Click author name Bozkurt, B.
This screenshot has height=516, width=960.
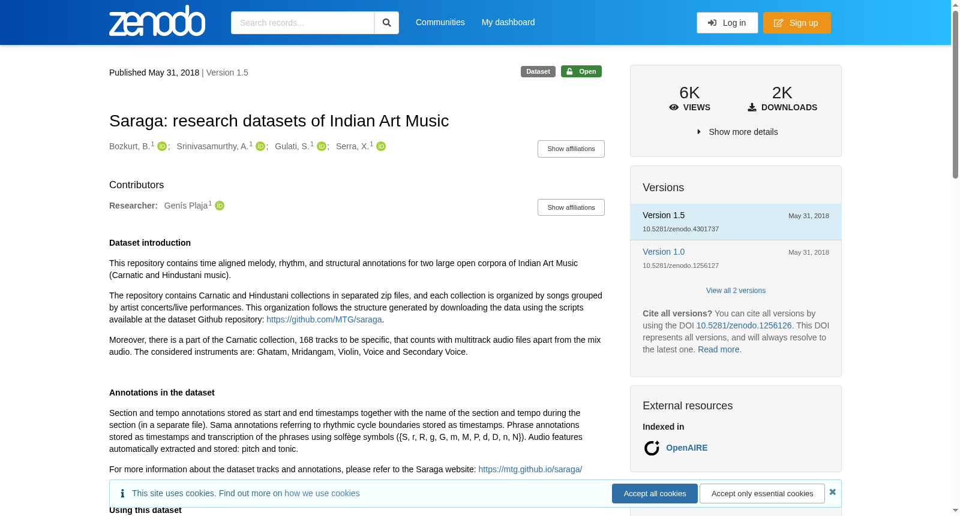tap(130, 146)
